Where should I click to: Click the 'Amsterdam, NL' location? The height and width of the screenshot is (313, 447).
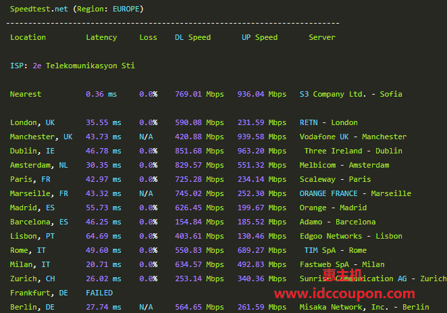[39, 165]
